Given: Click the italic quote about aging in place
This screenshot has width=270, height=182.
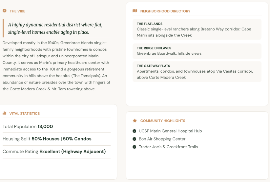Looking at the screenshot, I should (x=55, y=28).
